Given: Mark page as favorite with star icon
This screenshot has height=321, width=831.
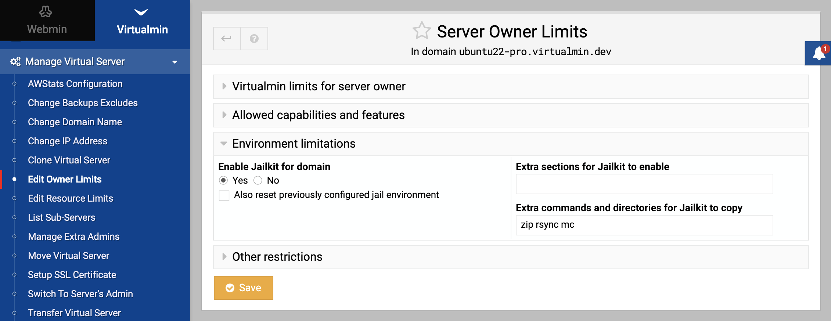Looking at the screenshot, I should [421, 31].
